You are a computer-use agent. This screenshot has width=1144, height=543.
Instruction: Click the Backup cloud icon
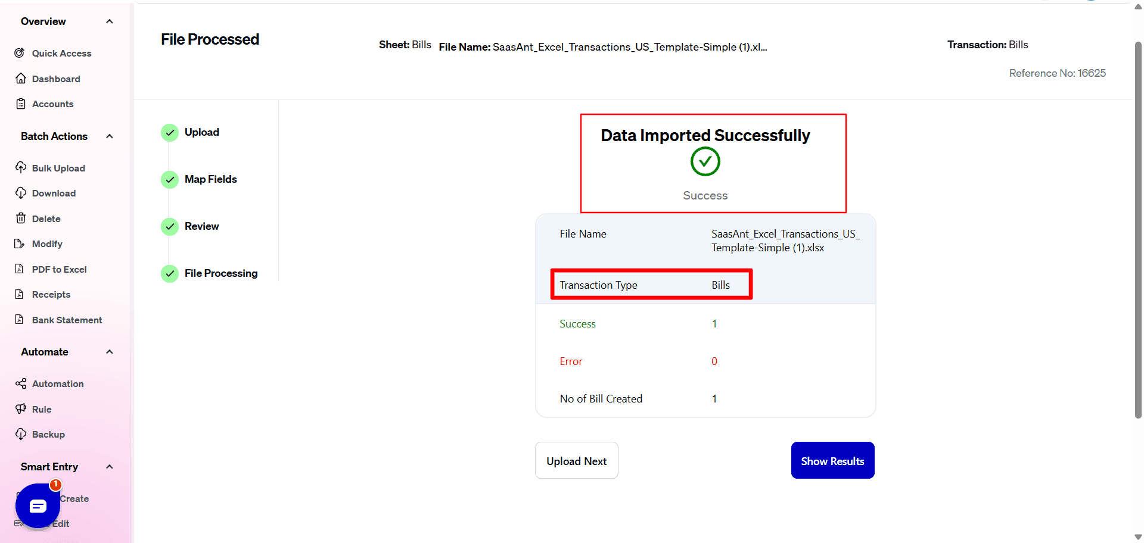pos(21,434)
